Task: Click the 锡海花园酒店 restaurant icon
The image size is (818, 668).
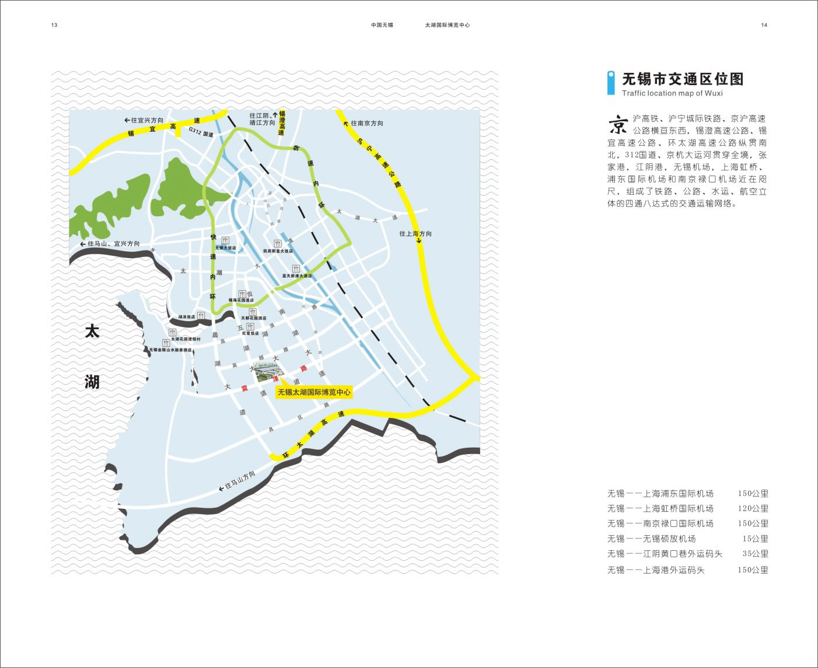Action: click(241, 293)
